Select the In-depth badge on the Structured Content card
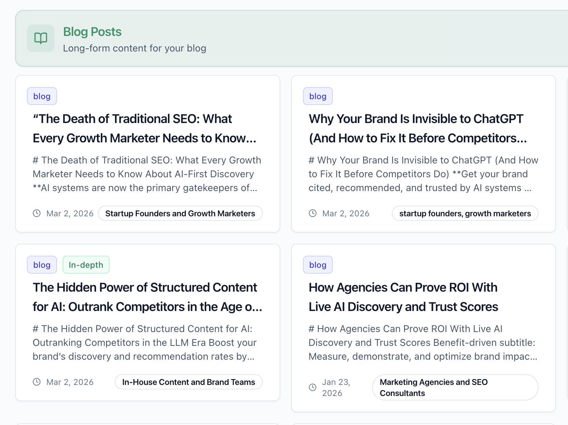The image size is (568, 425). click(86, 264)
